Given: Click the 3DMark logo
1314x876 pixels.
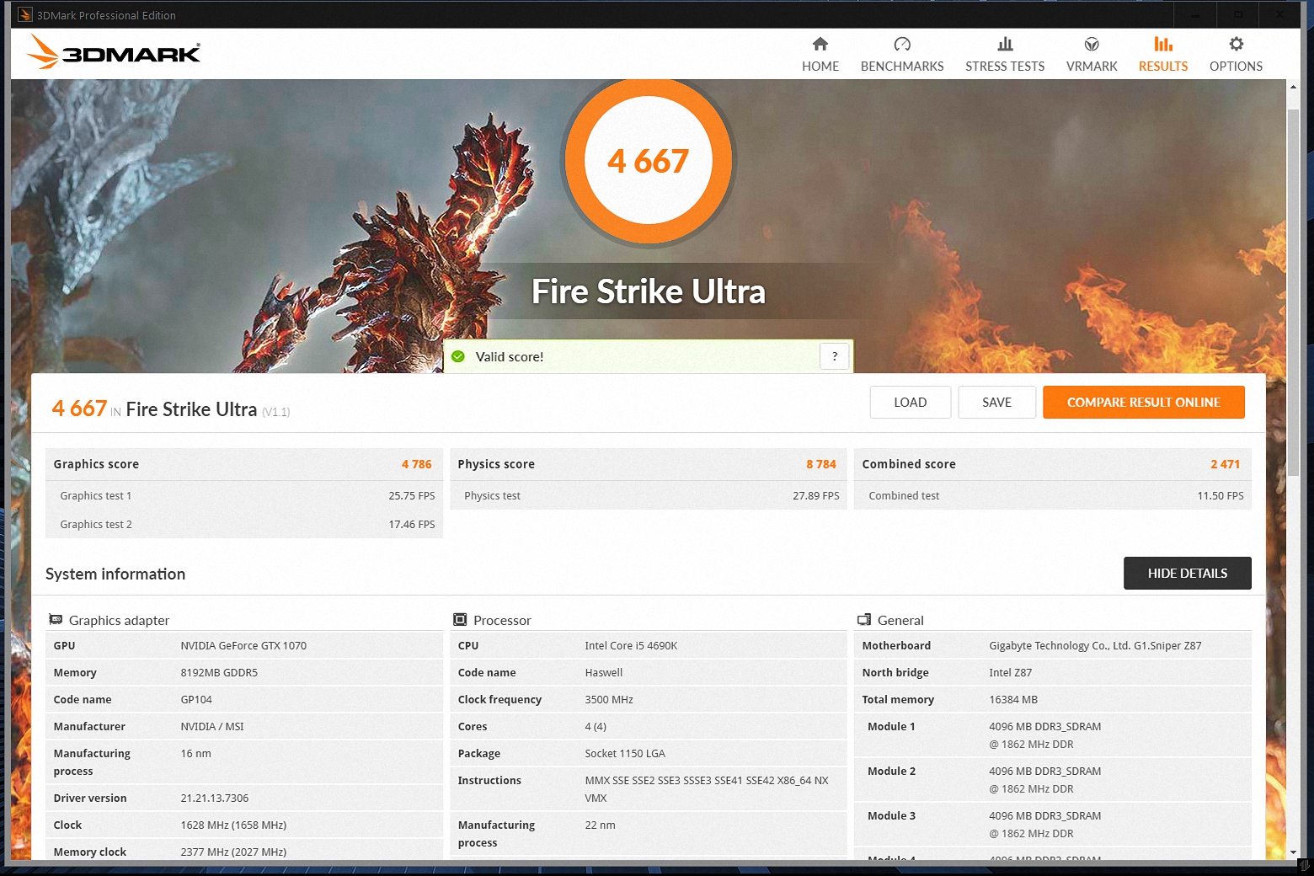Looking at the screenshot, I should [114, 52].
